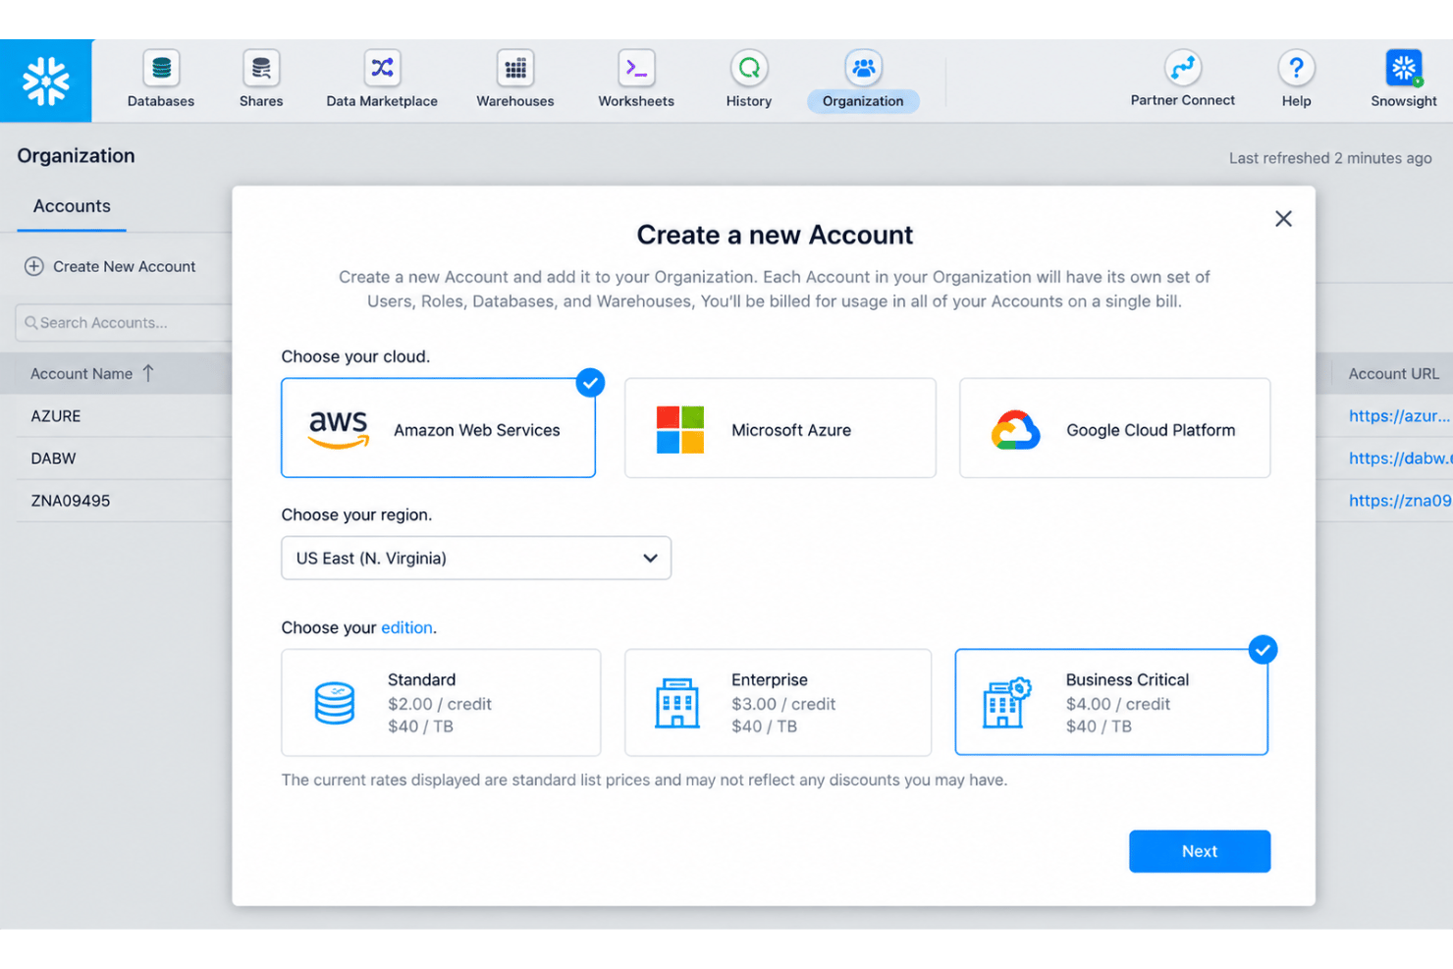Select the Enterprise edition card
The width and height of the screenshot is (1453, 969).
(778, 702)
